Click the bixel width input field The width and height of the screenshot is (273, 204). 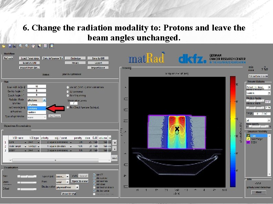36,86
